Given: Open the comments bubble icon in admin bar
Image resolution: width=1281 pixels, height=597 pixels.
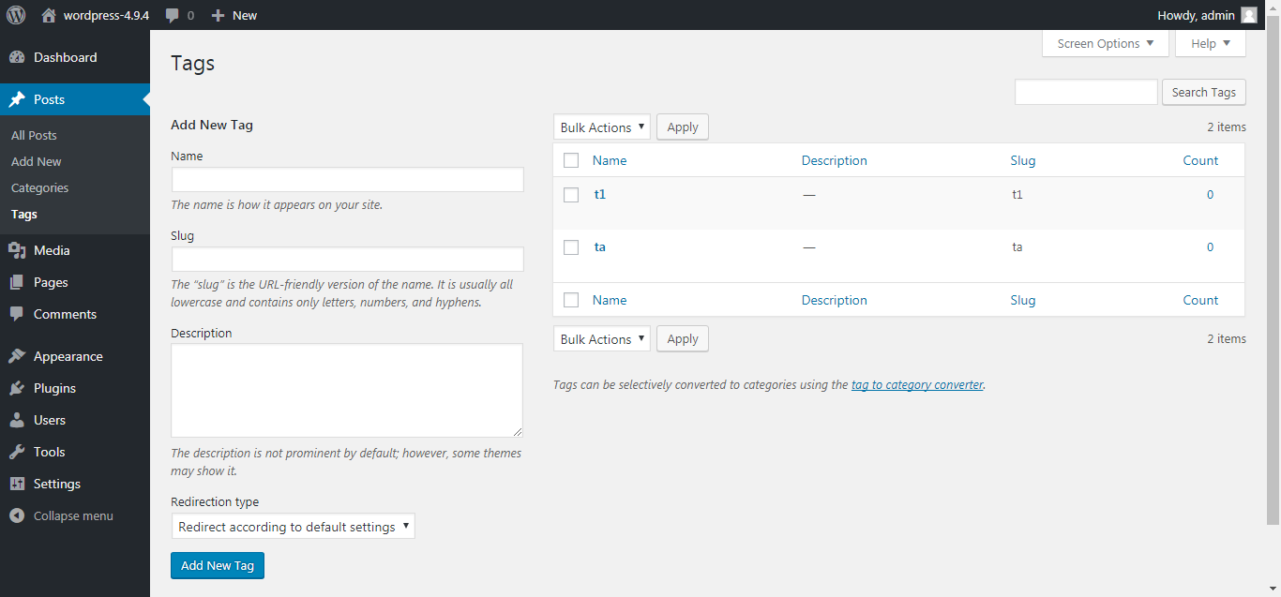Looking at the screenshot, I should click(x=173, y=15).
